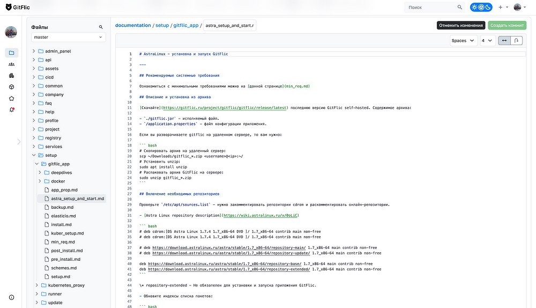536x308 pixels.
Task: Select the help folder row
Action: (x=69, y=112)
